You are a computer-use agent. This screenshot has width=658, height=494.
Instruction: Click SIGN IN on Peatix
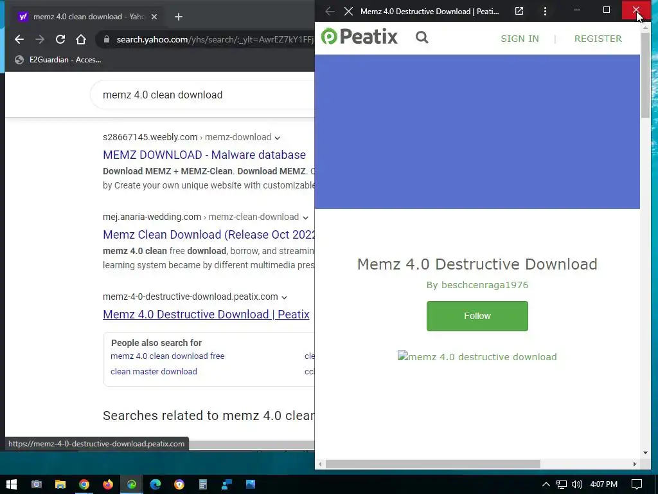tap(519, 39)
